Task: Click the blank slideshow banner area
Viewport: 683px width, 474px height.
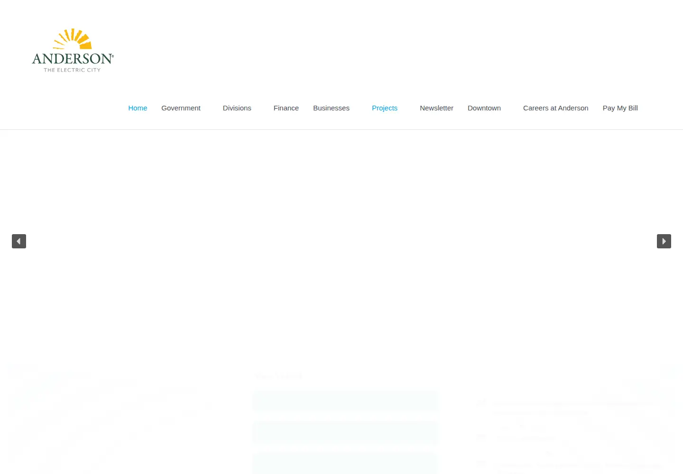Action: [x=341, y=241]
